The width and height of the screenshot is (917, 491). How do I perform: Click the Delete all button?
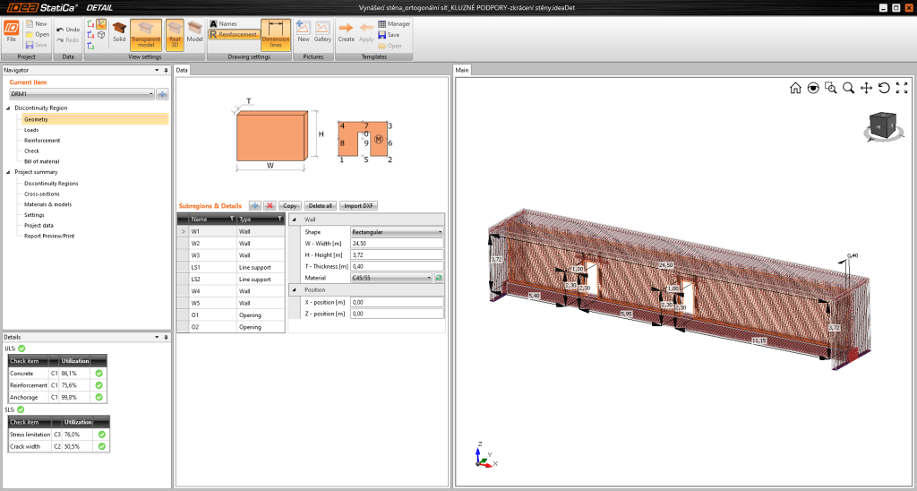pos(321,205)
